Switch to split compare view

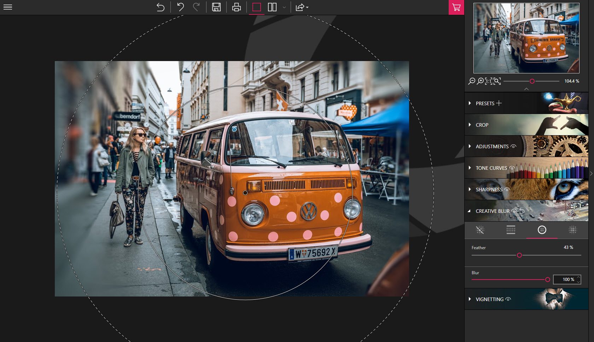click(272, 7)
